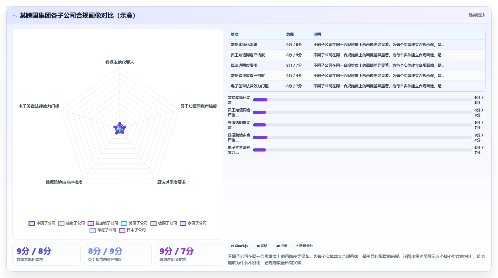Toggle the 美国子公司 legend series
Viewport: 498px width, 278px height.
pos(134,223)
